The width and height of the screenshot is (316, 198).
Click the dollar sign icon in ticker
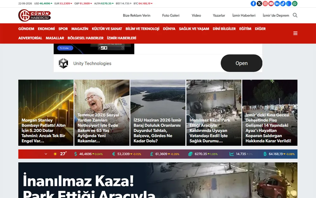tap(76, 154)
